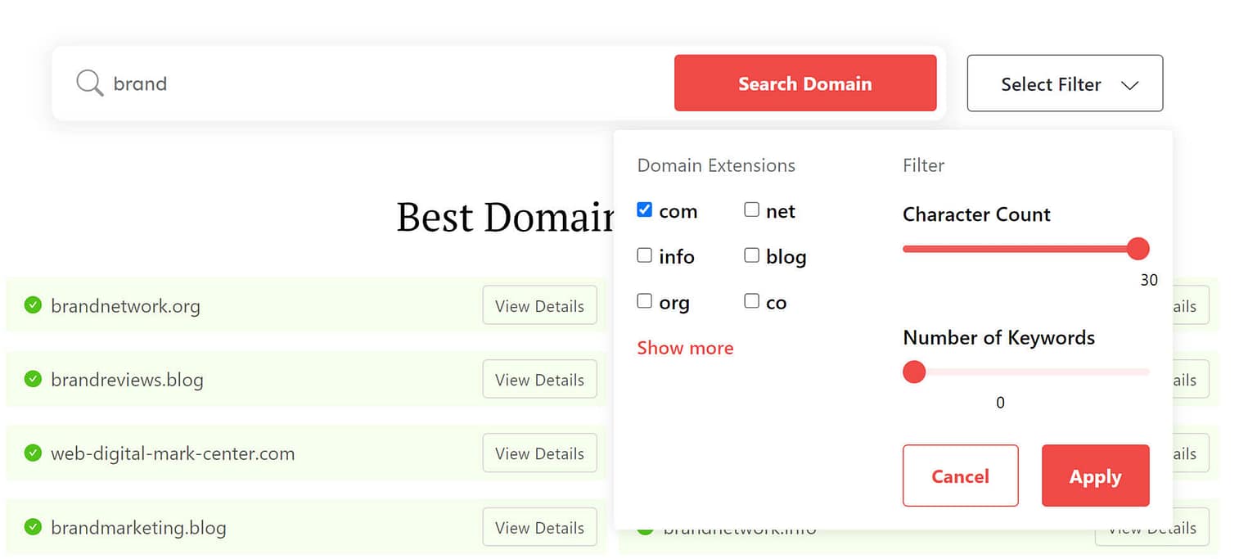1257x559 pixels.
Task: Enable the net extension checkbox
Action: click(751, 210)
